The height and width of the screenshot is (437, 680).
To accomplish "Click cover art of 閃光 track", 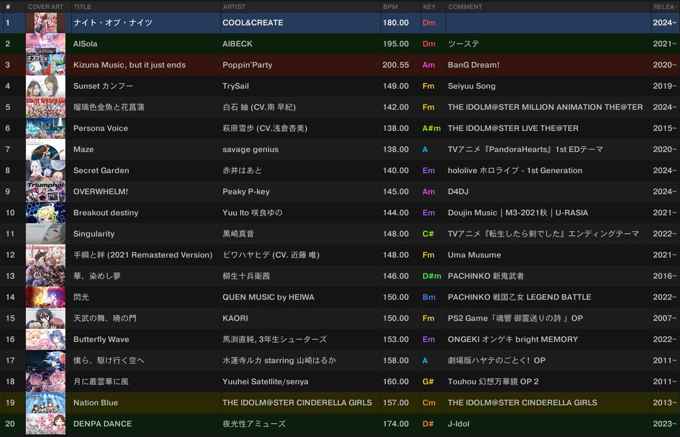I will (x=46, y=297).
